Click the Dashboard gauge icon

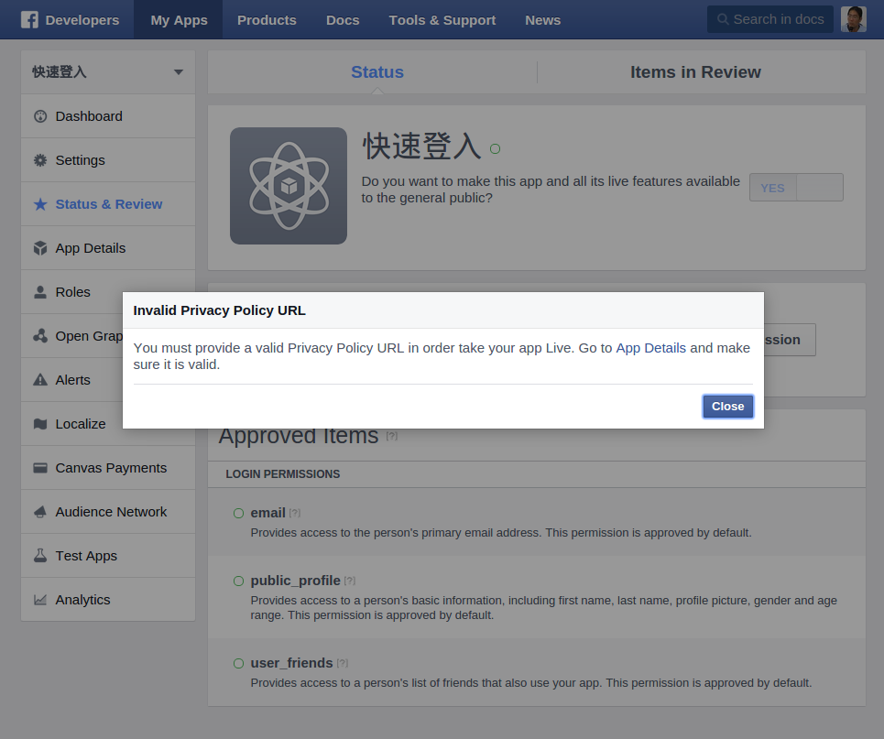(x=40, y=116)
